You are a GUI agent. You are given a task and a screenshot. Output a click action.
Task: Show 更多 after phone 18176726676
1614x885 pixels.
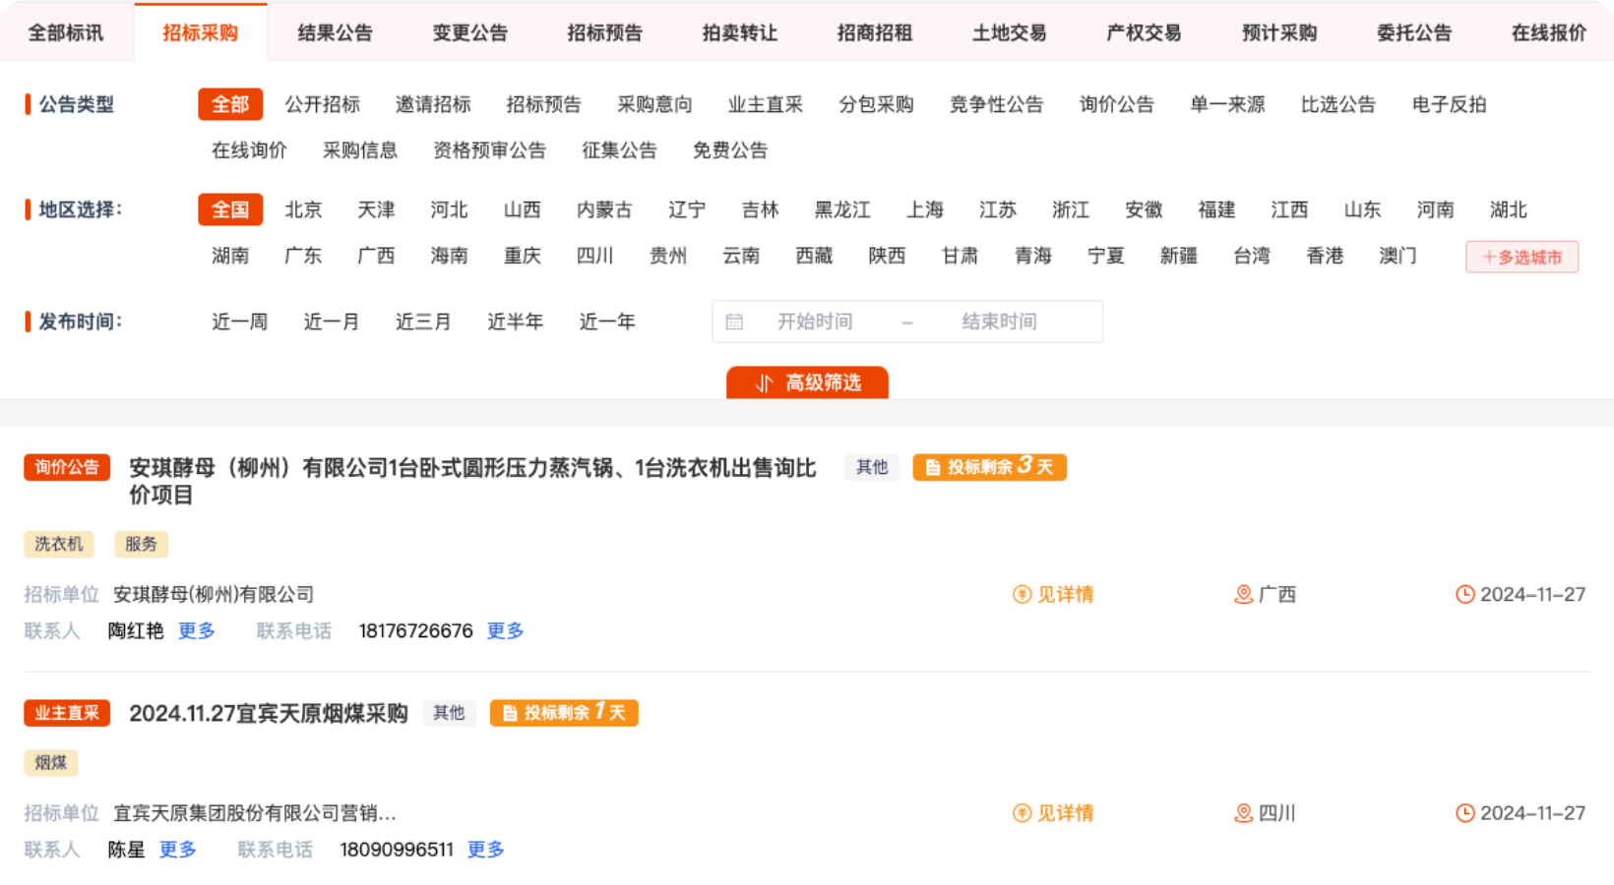click(505, 630)
